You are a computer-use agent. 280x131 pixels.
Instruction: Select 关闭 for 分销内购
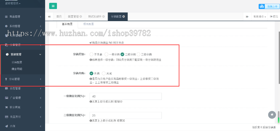coord(104,73)
